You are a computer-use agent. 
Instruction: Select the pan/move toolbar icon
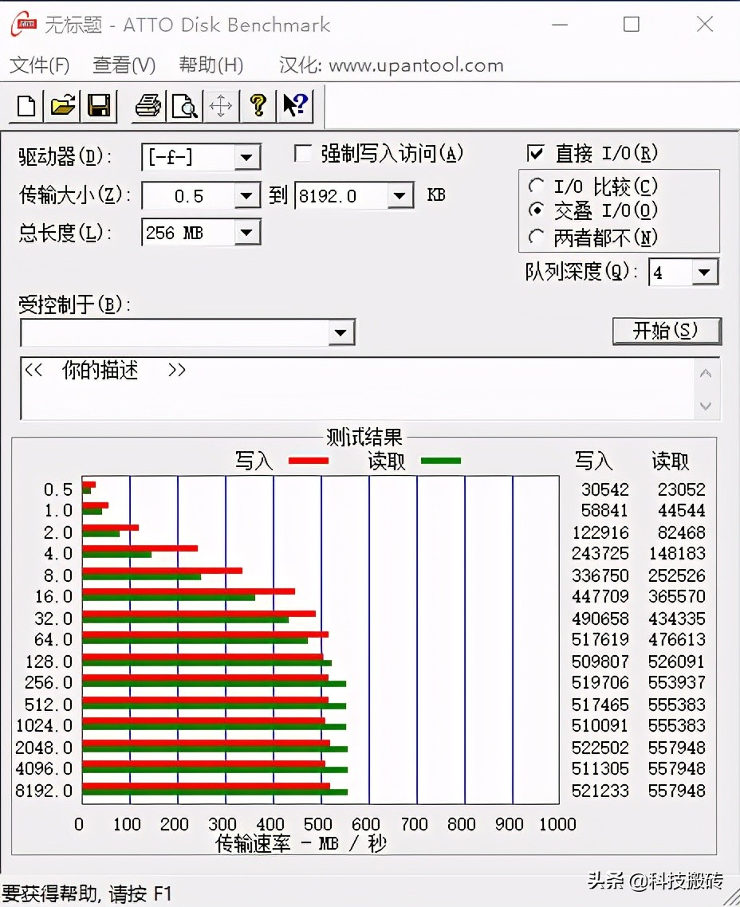click(221, 105)
